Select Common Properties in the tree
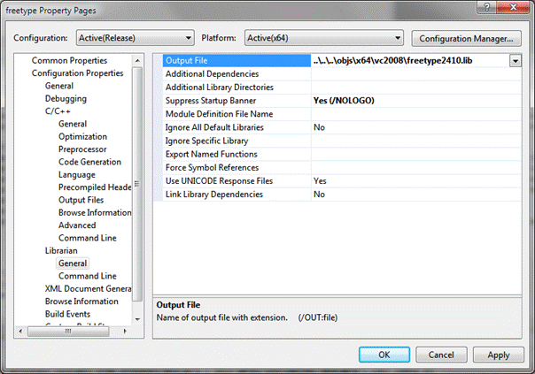535x374 pixels. pyautogui.click(x=68, y=60)
